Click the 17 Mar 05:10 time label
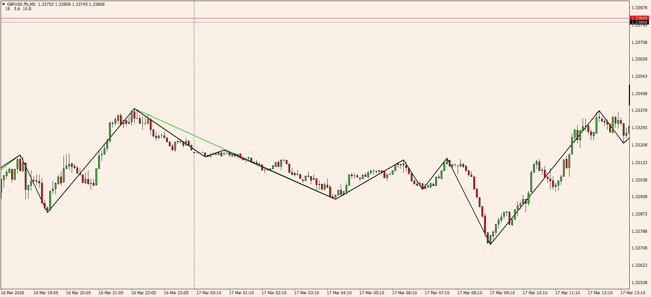Viewport: 651px width, 297px height. (372, 293)
